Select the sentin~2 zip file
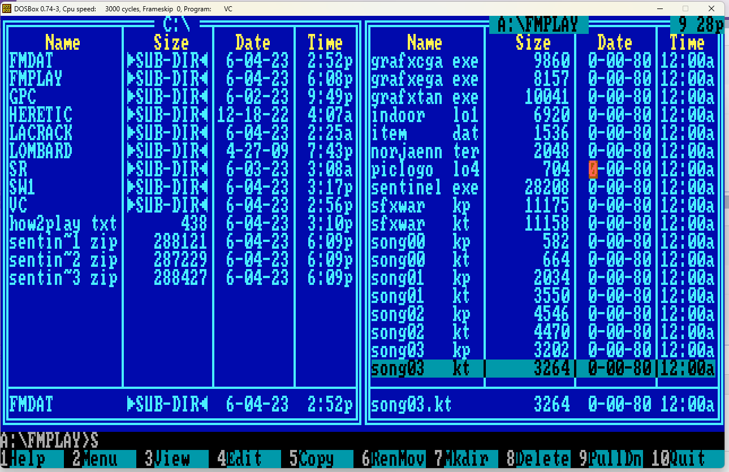This screenshot has height=472, width=729. [181, 259]
